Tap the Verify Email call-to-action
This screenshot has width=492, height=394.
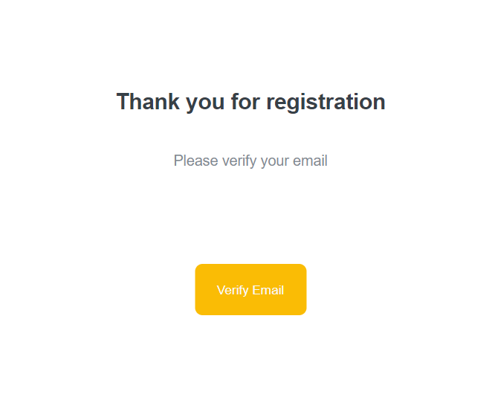pos(250,289)
